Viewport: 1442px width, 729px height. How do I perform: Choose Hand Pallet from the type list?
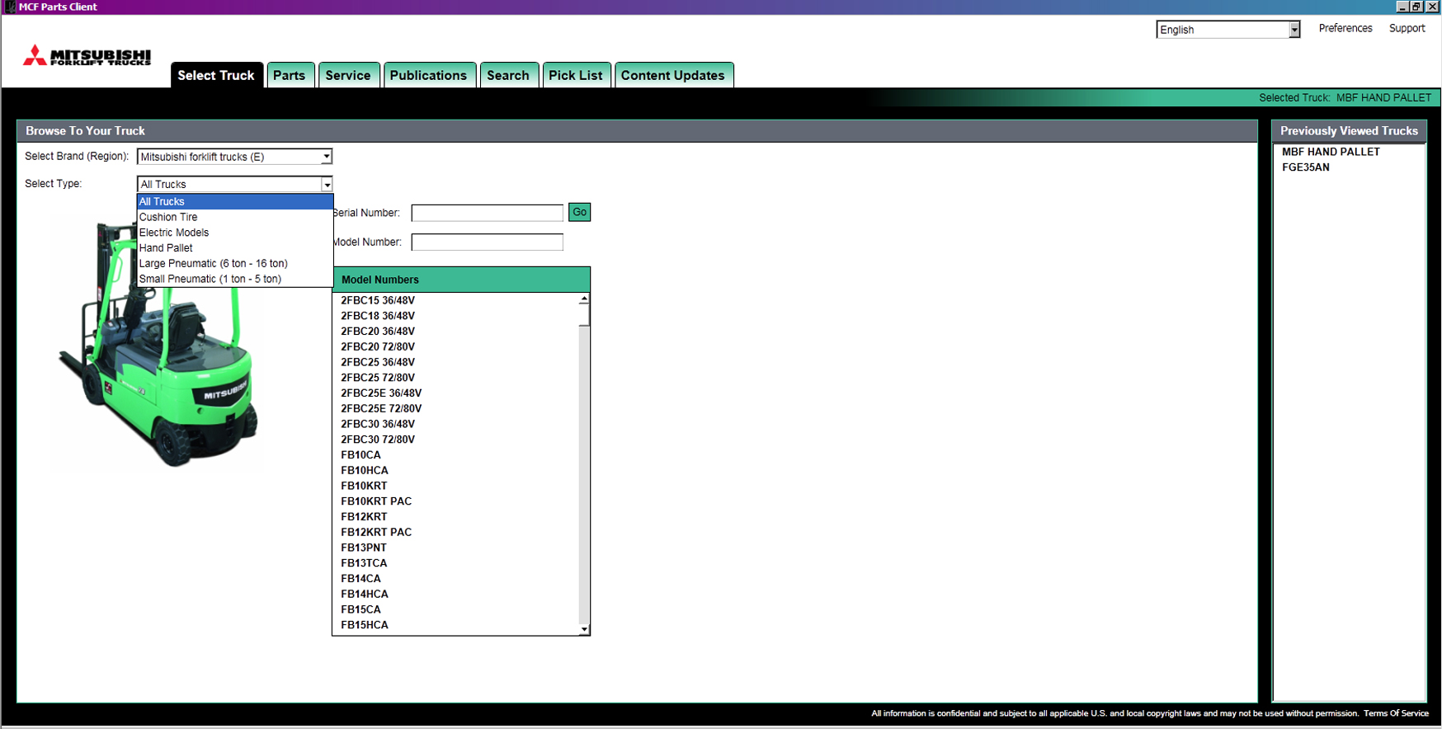[x=166, y=248]
